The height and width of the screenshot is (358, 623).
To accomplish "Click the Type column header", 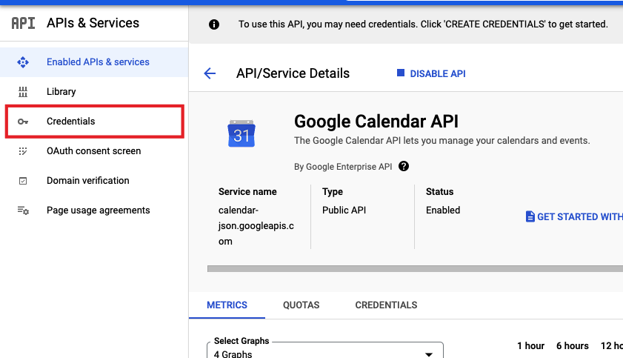I will 333,192.
